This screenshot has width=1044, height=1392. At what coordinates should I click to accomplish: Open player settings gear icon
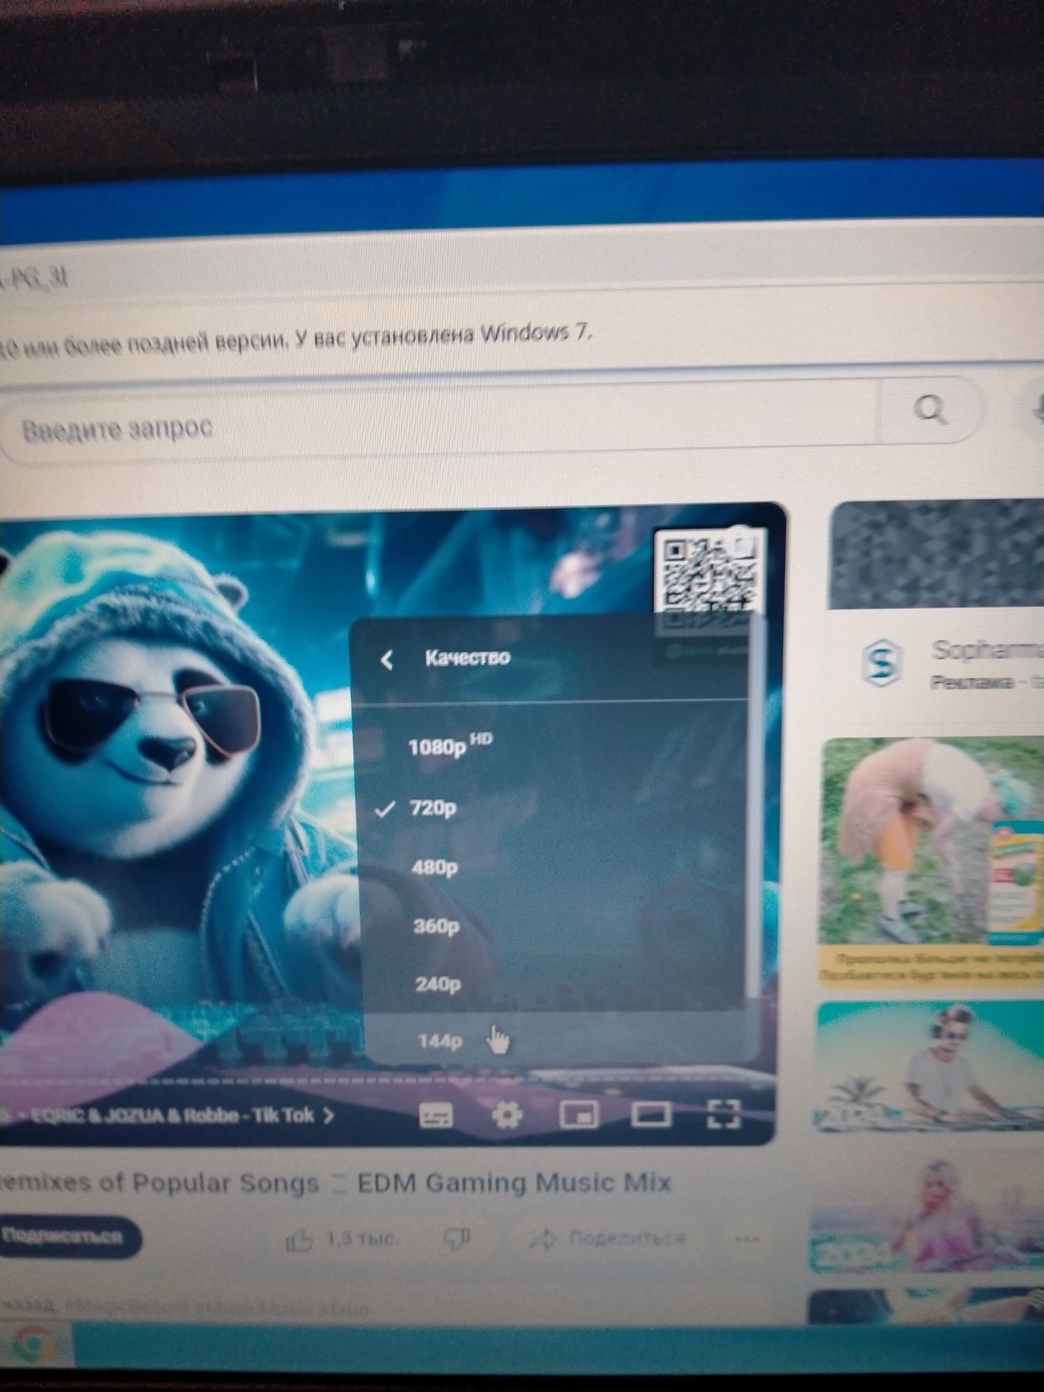pos(507,1115)
